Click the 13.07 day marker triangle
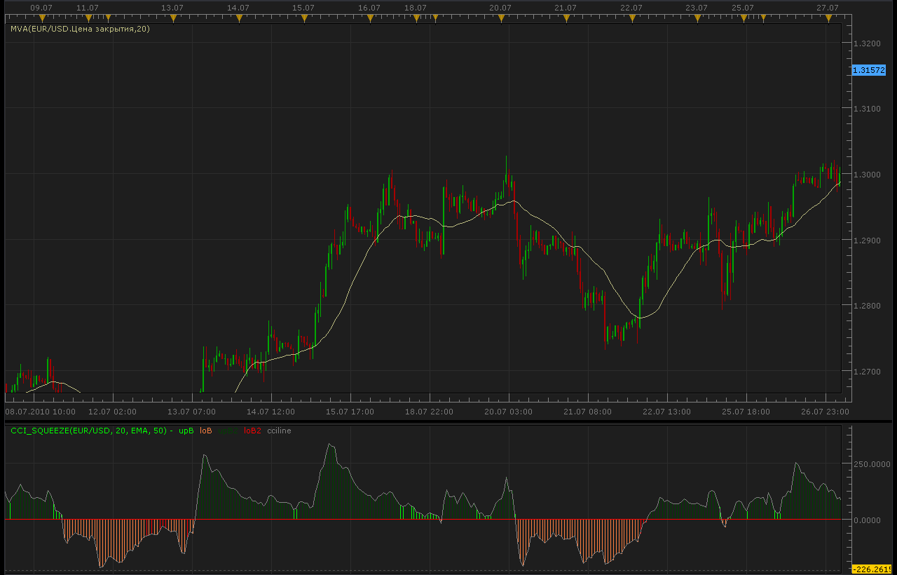 coord(173,18)
